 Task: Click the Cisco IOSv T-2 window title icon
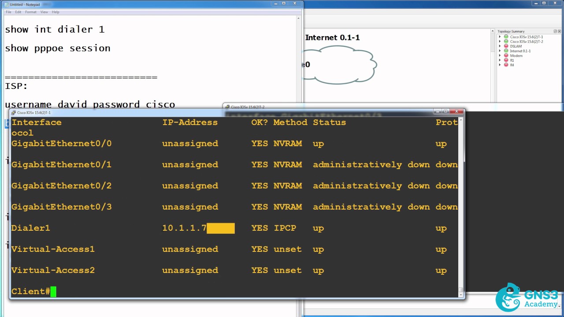pyautogui.click(x=228, y=107)
